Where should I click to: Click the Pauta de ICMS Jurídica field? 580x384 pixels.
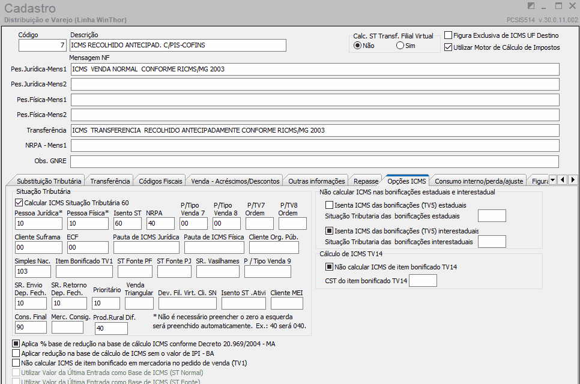coord(147,248)
